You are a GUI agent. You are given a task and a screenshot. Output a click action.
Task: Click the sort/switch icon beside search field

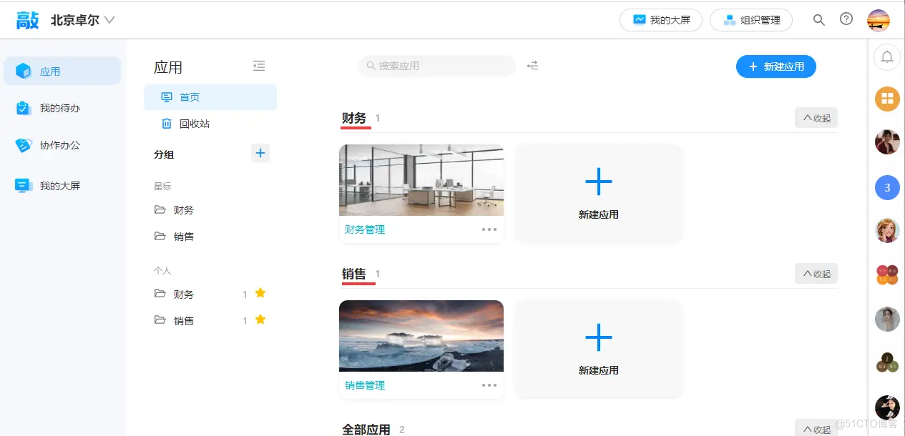coord(533,66)
